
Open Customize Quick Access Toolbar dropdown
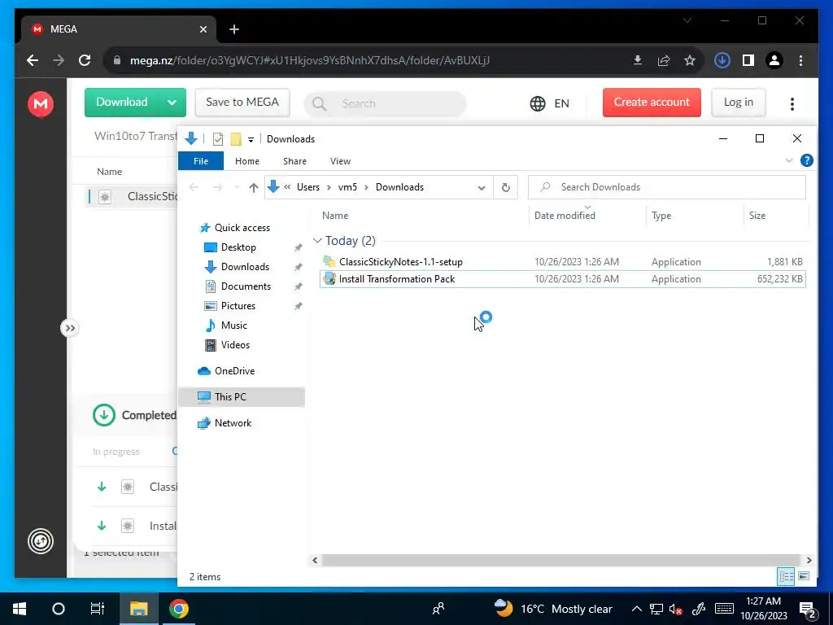[251, 140]
